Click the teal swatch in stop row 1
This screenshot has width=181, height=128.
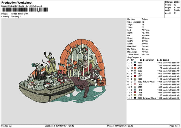[x=135, y=62]
